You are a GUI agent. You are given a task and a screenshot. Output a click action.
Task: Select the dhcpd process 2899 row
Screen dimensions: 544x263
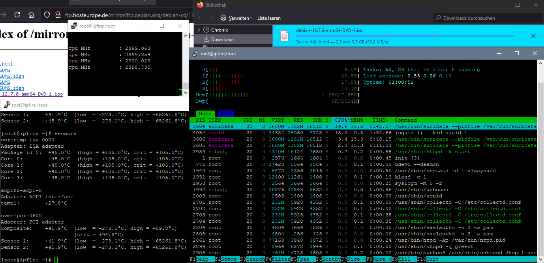[x=363, y=246]
